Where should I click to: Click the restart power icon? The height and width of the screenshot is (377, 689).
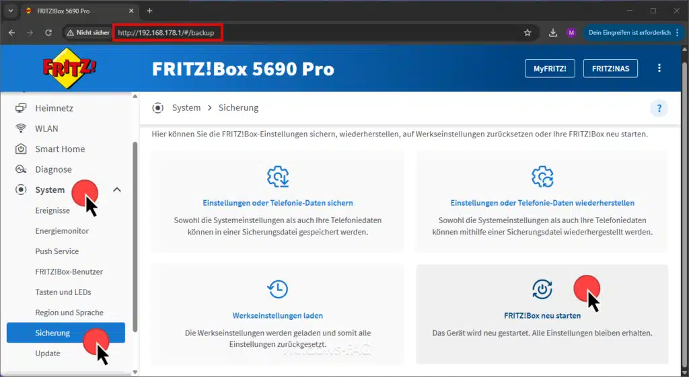[x=542, y=289]
